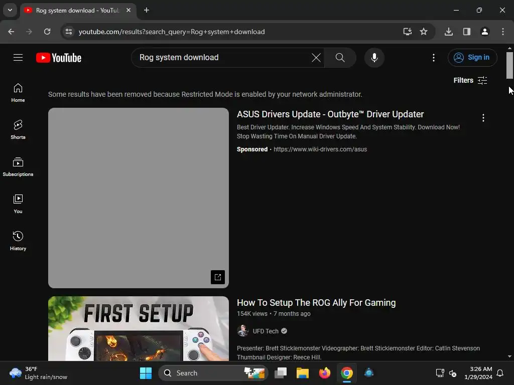Open How To Setup The ROG Ally video
Screen dimensions: 514x385
(x=316, y=303)
